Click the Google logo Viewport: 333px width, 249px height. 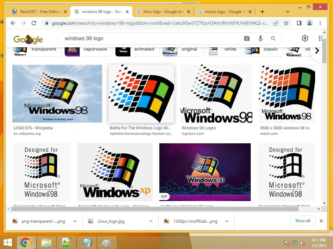28,39
